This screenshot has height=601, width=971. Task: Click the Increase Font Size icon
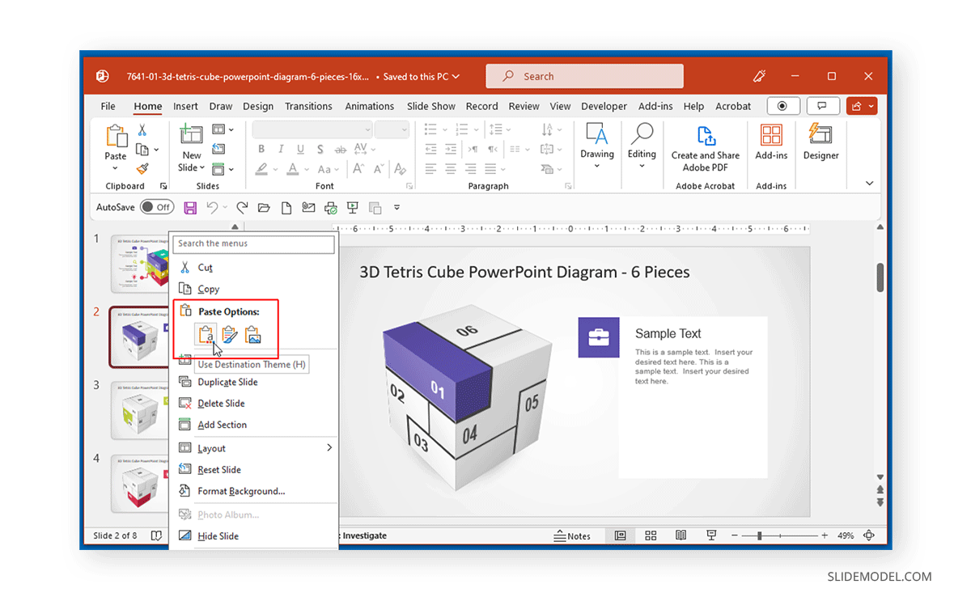pos(357,169)
